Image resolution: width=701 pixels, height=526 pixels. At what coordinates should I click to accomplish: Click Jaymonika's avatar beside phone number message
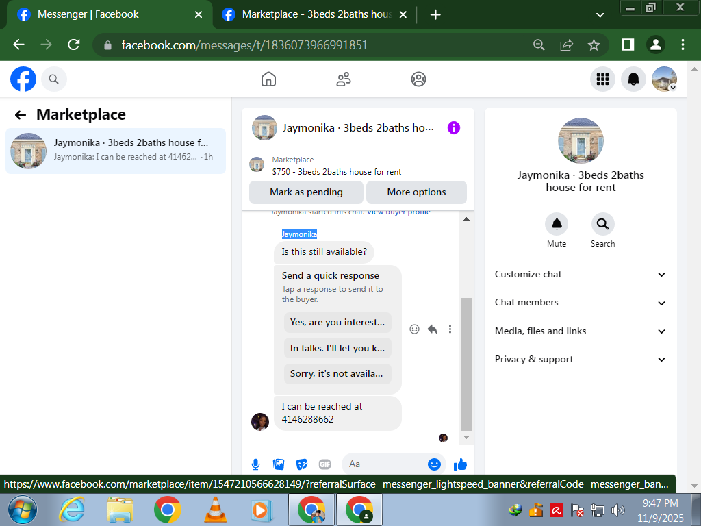pos(260,422)
